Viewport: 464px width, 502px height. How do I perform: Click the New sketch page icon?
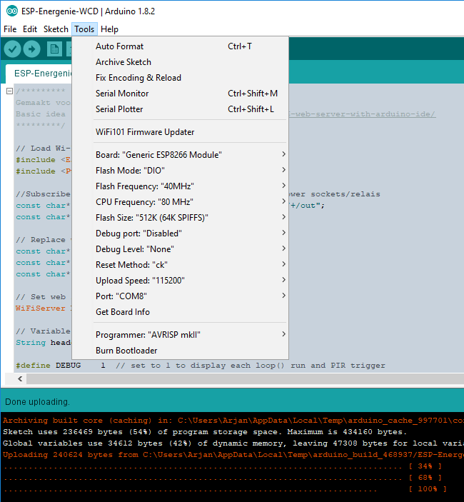[54, 49]
